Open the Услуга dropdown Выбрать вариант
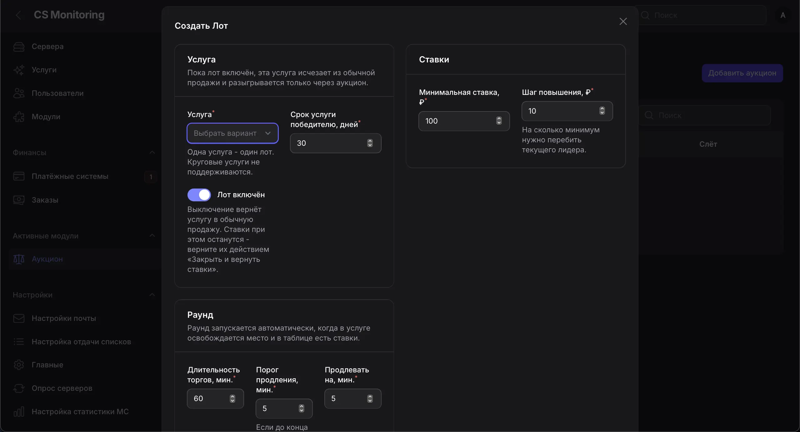 pyautogui.click(x=232, y=133)
